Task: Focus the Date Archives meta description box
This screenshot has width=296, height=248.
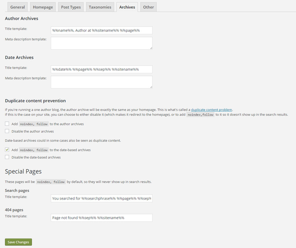Action: coord(102,82)
